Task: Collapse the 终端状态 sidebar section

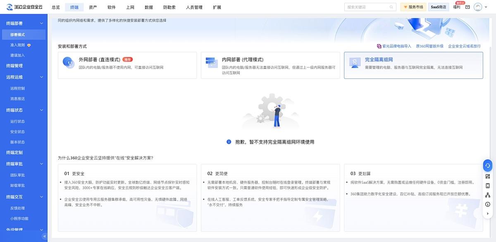Action: point(41,110)
